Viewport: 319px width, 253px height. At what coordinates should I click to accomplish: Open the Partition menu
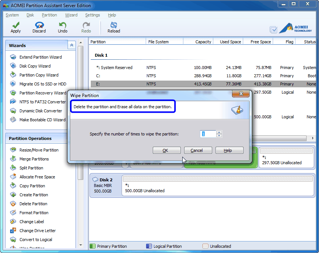49,15
